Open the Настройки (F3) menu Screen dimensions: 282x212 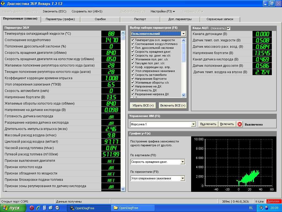pos(162,11)
